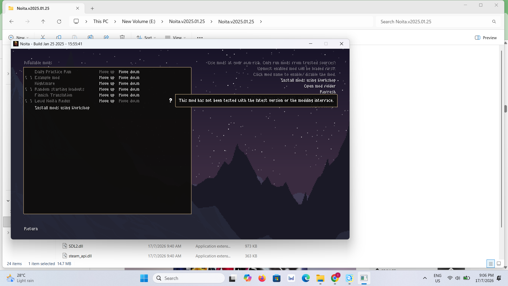This screenshot has height=286, width=508.
Task: Select the steam_api.dll file name
Action: 80,256
